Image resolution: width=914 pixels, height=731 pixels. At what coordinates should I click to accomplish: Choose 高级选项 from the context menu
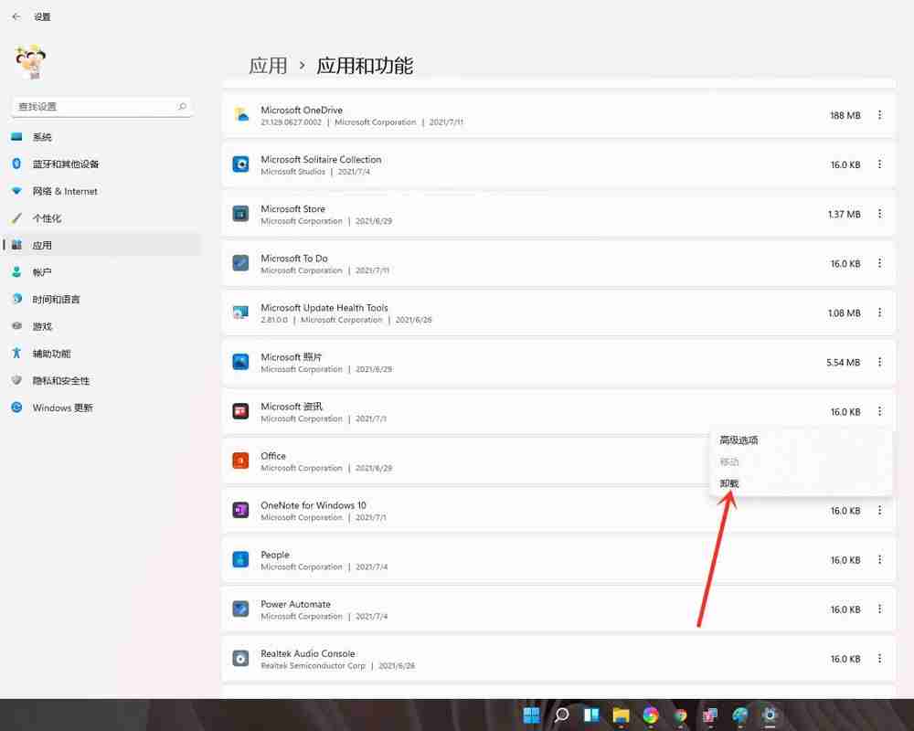click(x=739, y=440)
